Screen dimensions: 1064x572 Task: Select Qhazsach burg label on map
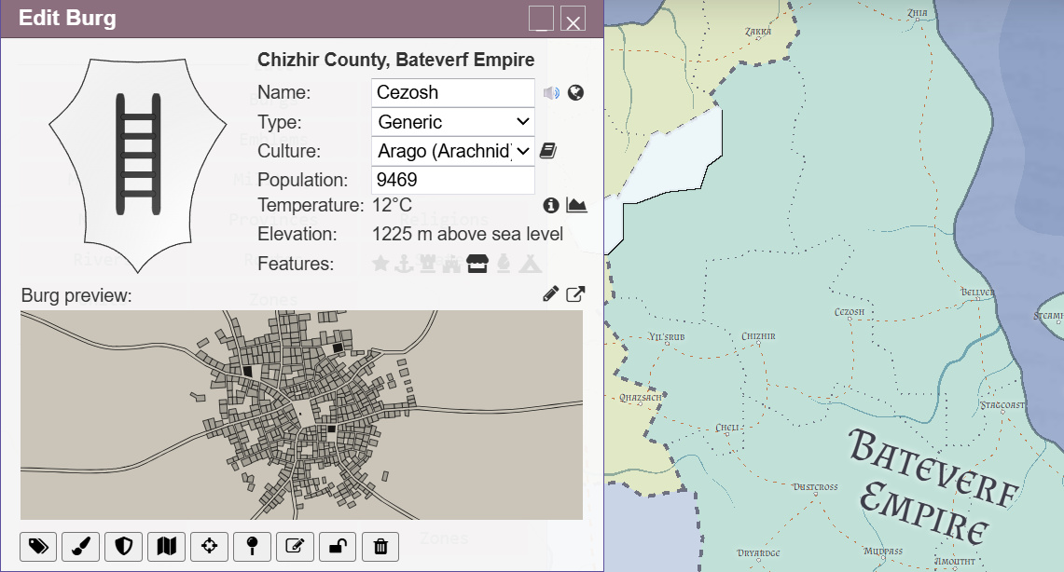tap(639, 397)
